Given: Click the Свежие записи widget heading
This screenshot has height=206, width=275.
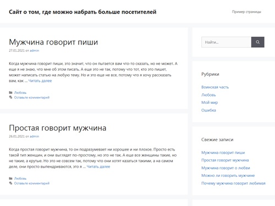Looking at the screenshot, I should click(x=217, y=140).
